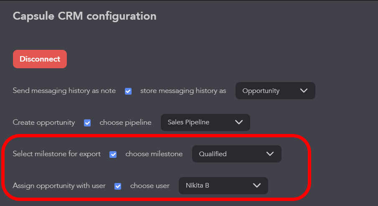Image resolution: width=378 pixels, height=206 pixels.
Task: Expand the Qualified milestone dropdown
Action: point(236,154)
